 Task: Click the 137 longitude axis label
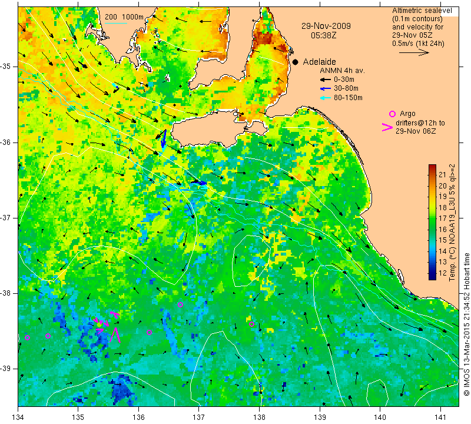(199, 418)
